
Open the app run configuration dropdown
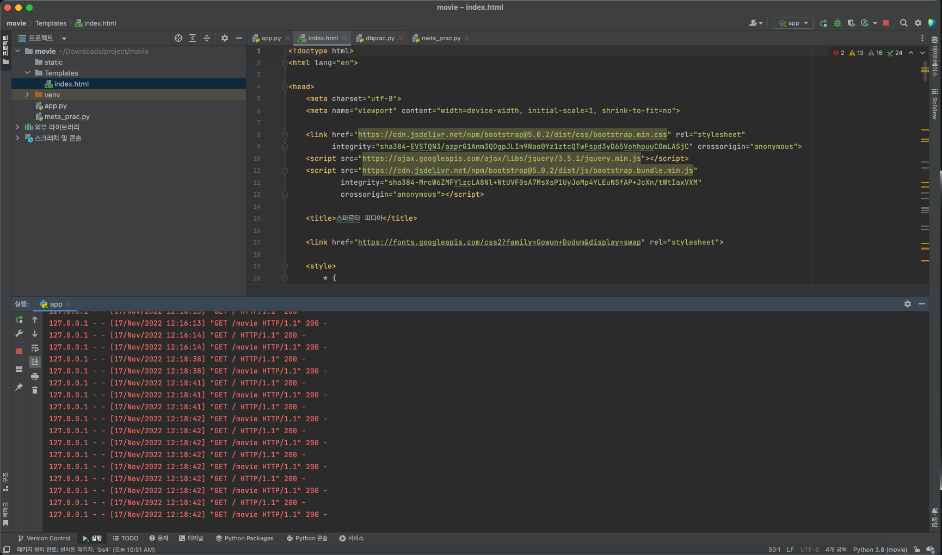793,23
